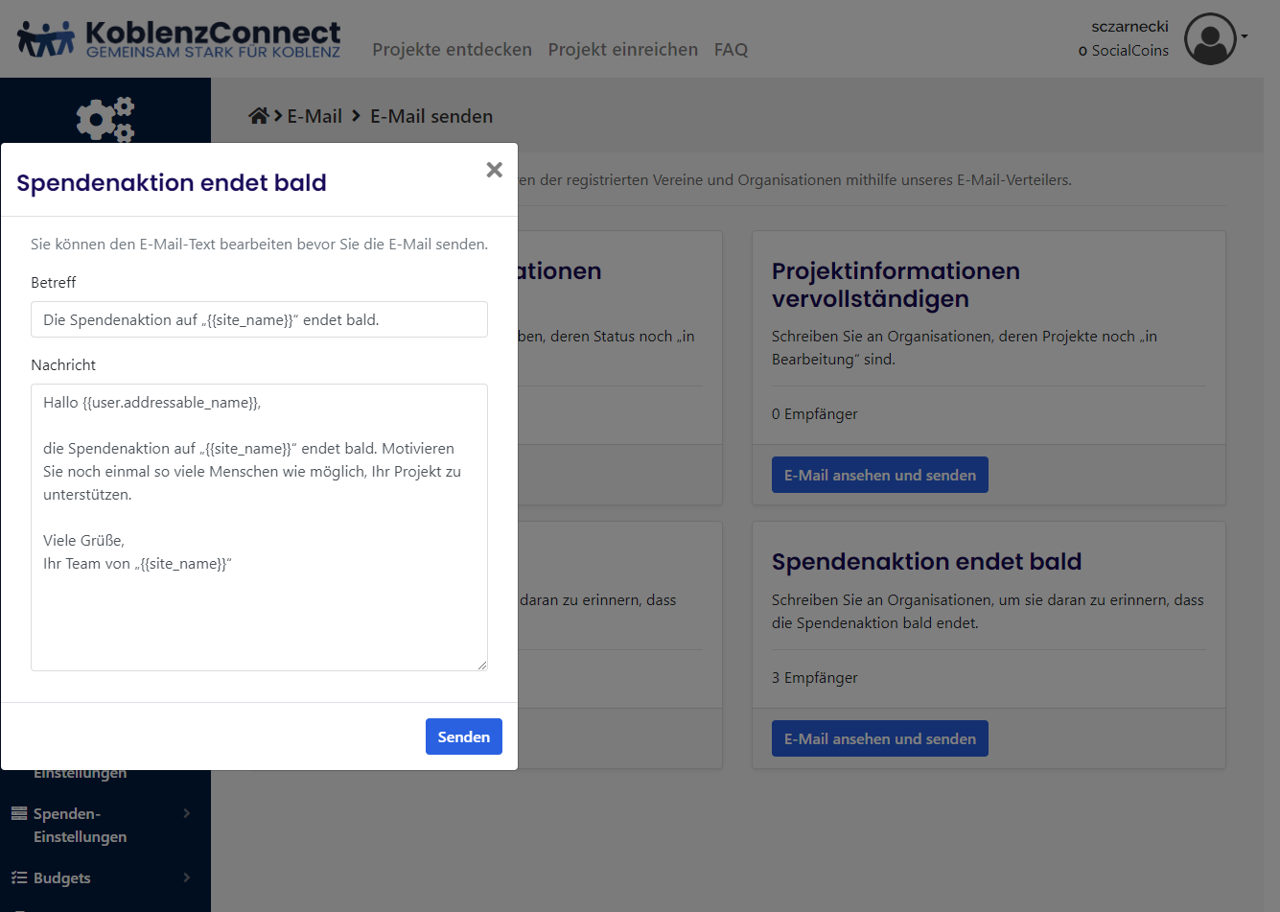Expand the Budgets sidebar chevron
The height and width of the screenshot is (912, 1280).
(187, 878)
